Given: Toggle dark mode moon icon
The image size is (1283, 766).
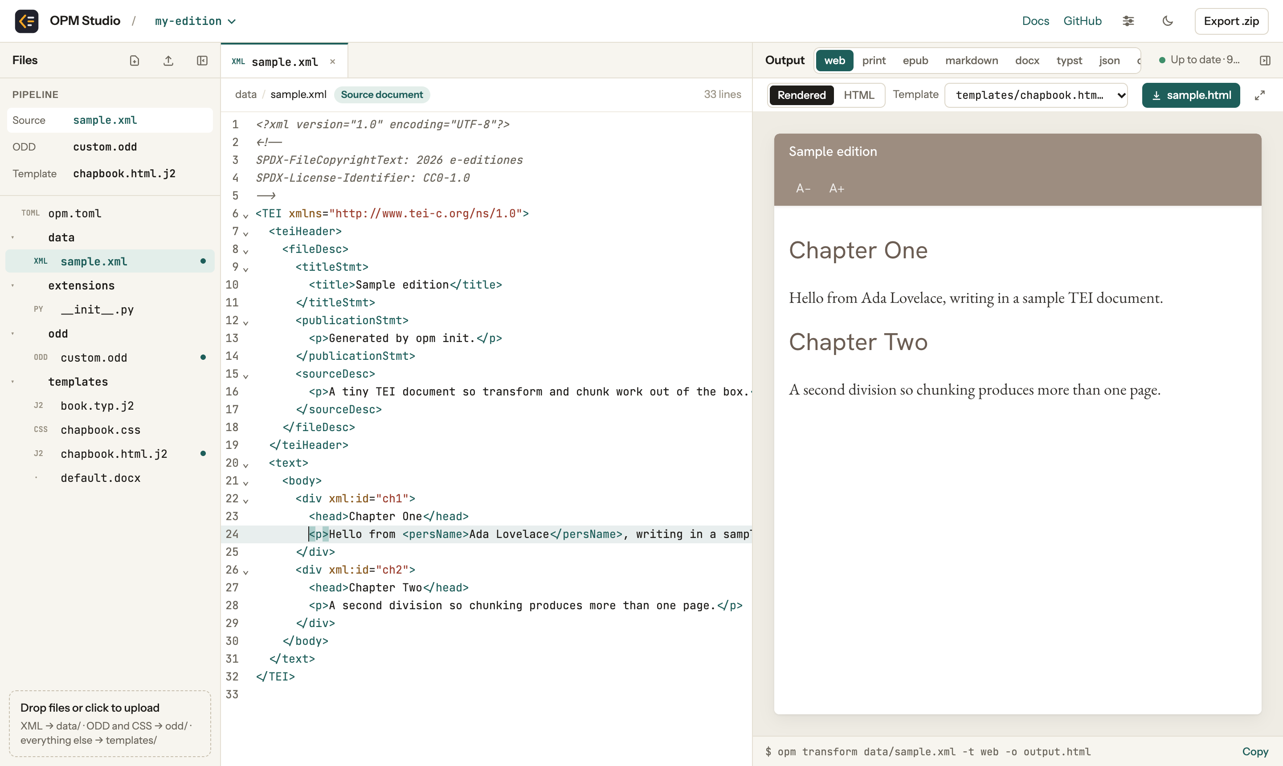Looking at the screenshot, I should pyautogui.click(x=1167, y=21).
